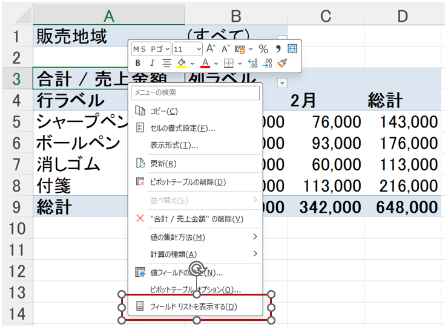Open the MS Pゴシック font name dropdown
Image resolution: width=445 pixels, height=333 pixels.
click(x=151, y=49)
